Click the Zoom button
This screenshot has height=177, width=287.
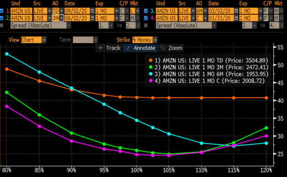[x=171, y=48]
